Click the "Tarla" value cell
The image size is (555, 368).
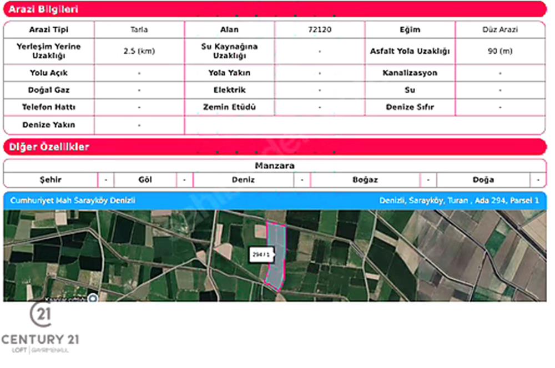click(x=139, y=30)
